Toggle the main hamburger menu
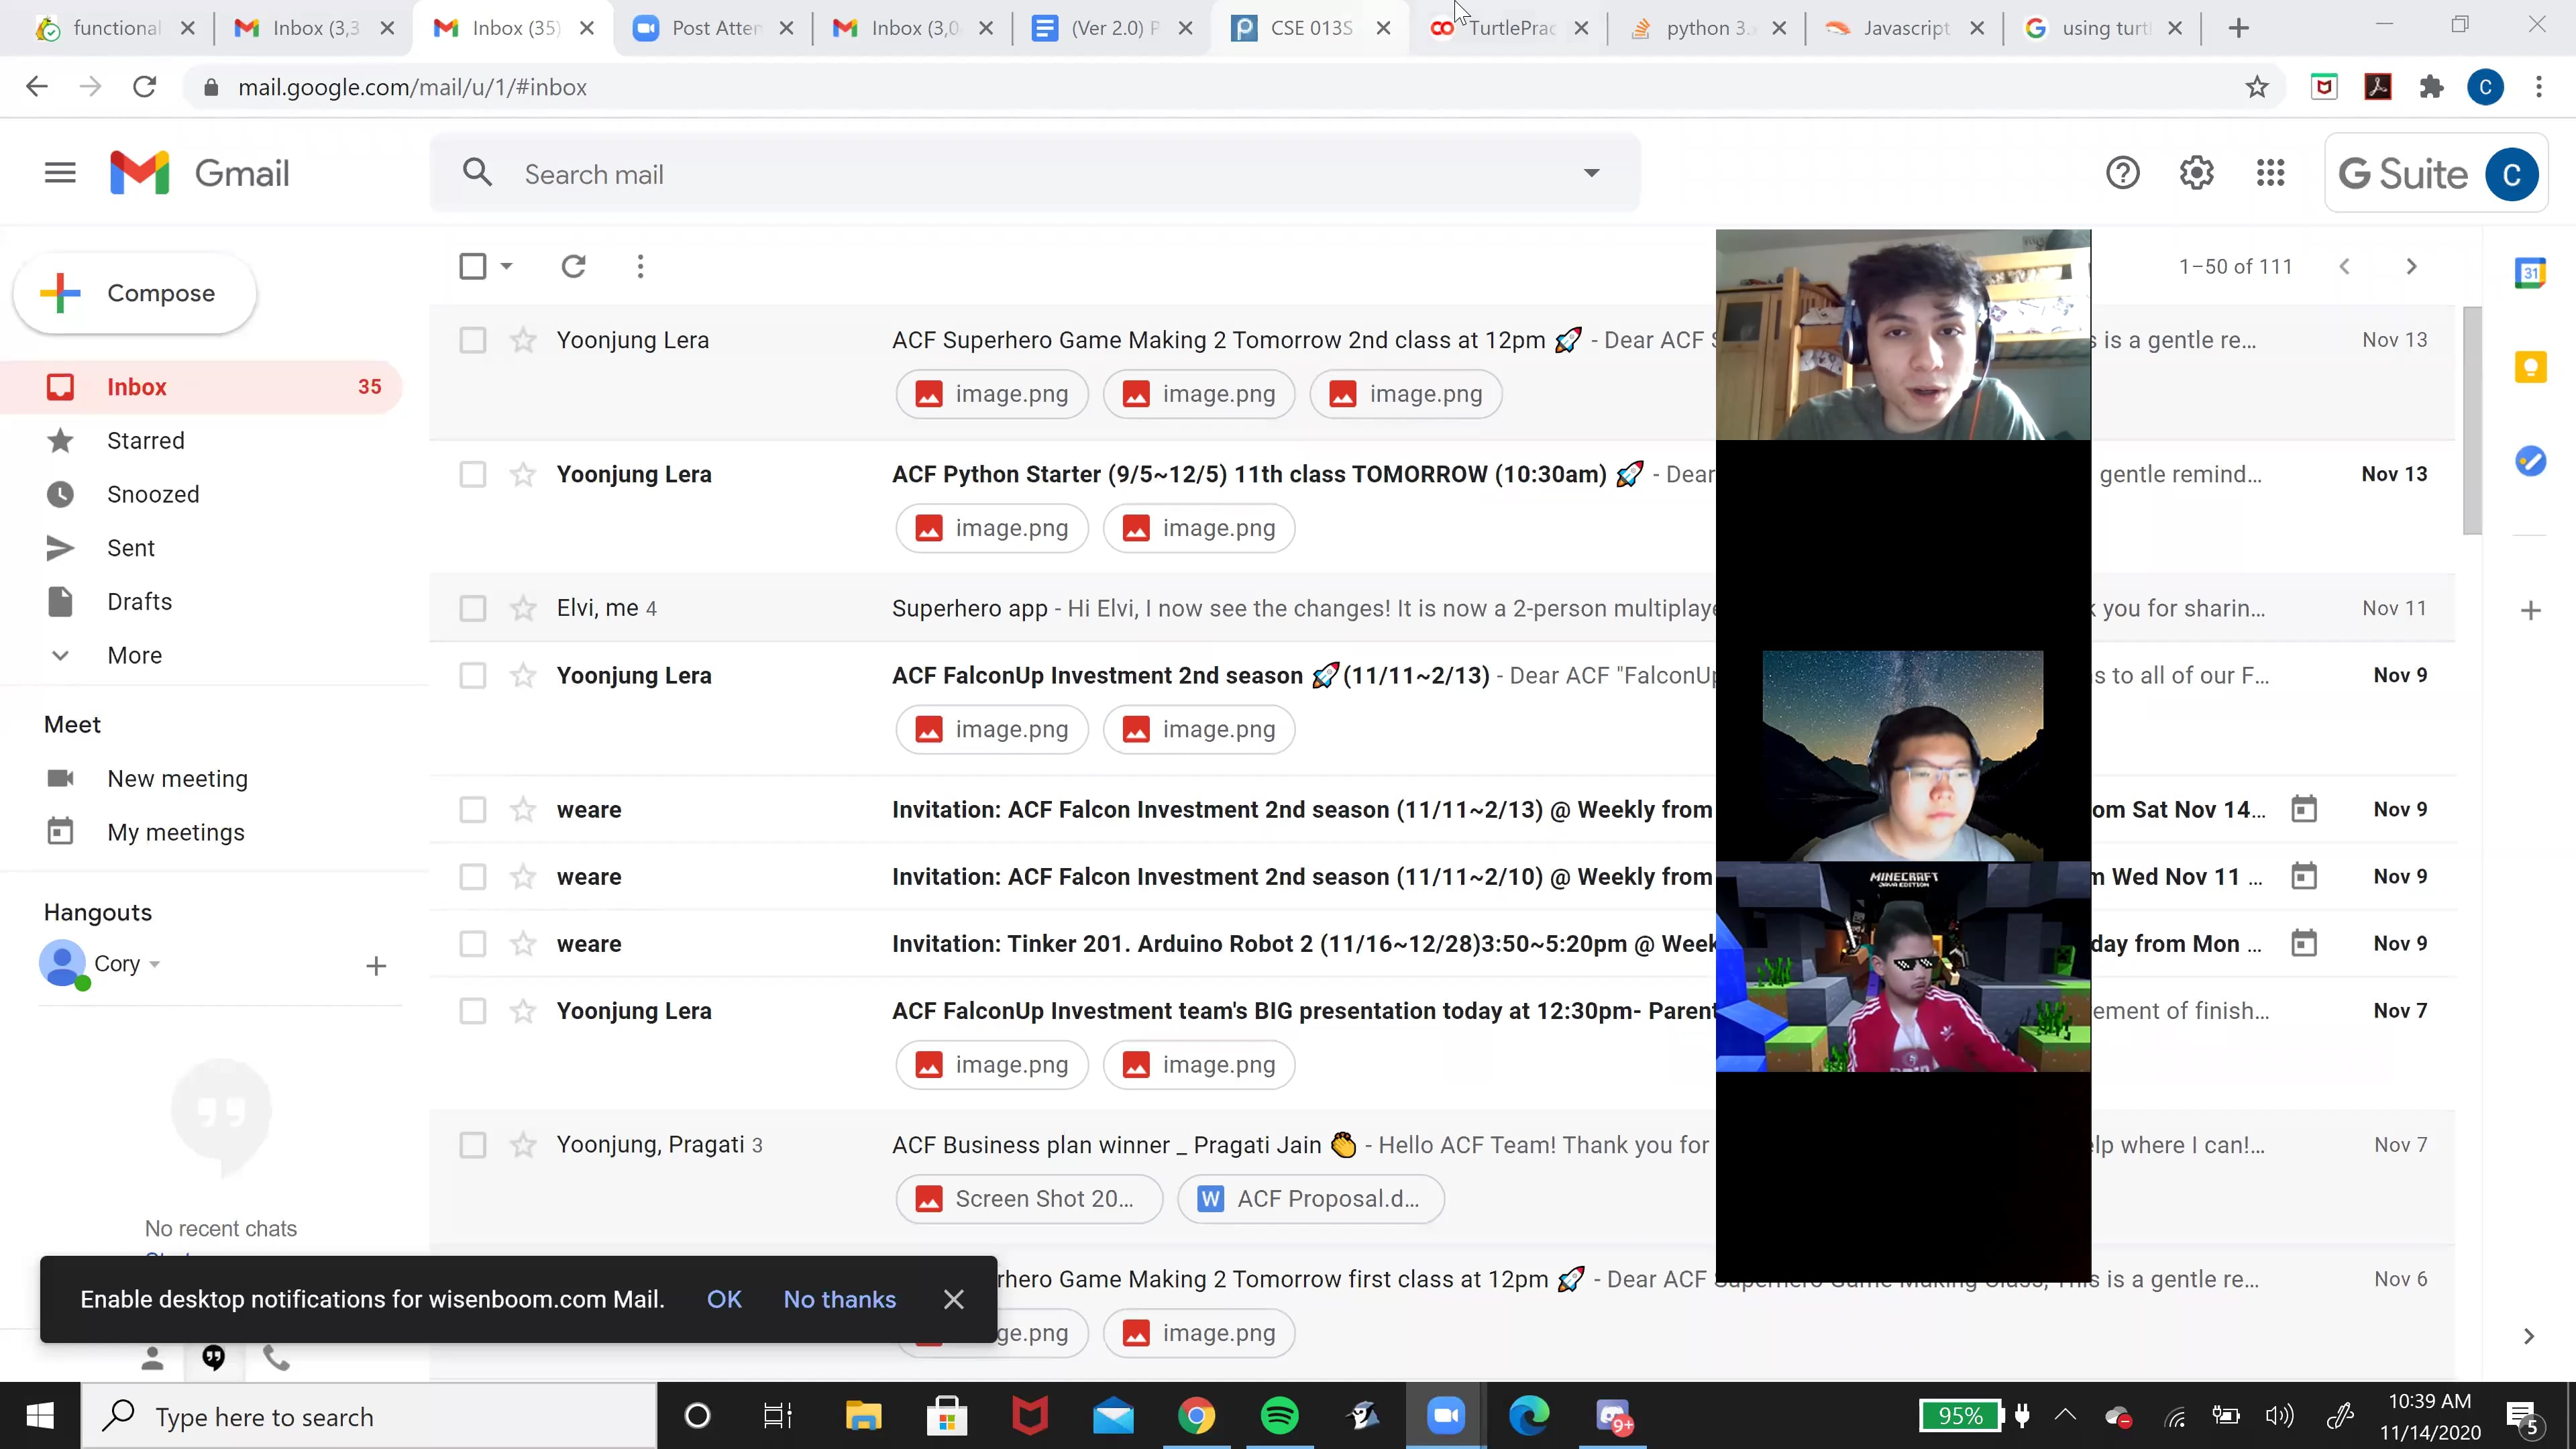Viewport: 2576px width, 1449px height. 60,173
